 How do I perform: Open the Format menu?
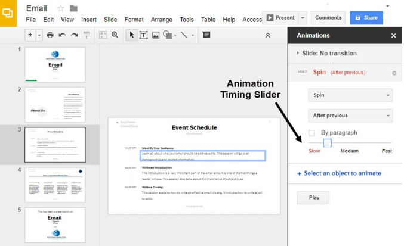point(134,20)
